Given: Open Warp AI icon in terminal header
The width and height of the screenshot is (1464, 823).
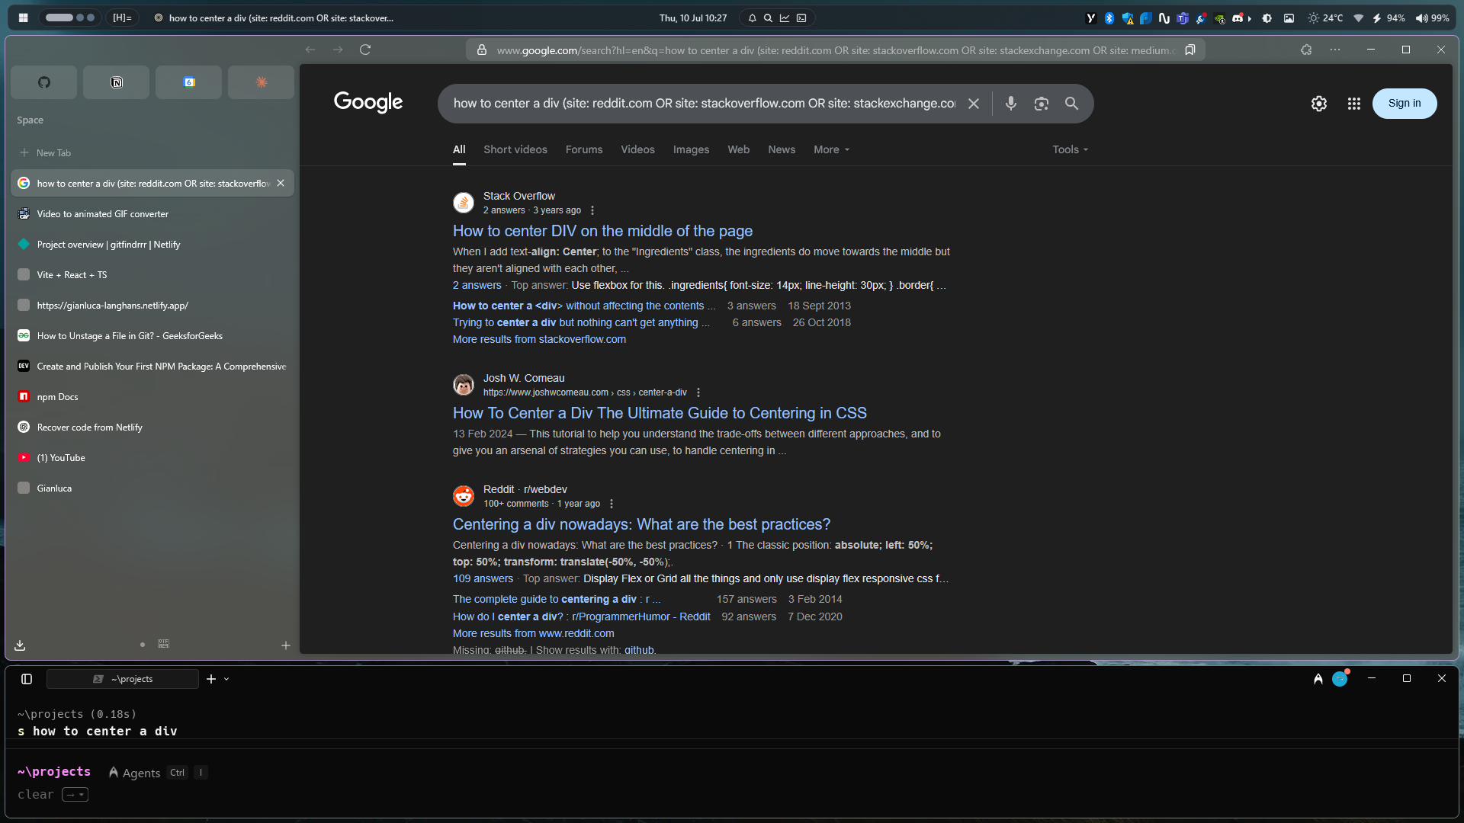Looking at the screenshot, I should click(x=1318, y=679).
